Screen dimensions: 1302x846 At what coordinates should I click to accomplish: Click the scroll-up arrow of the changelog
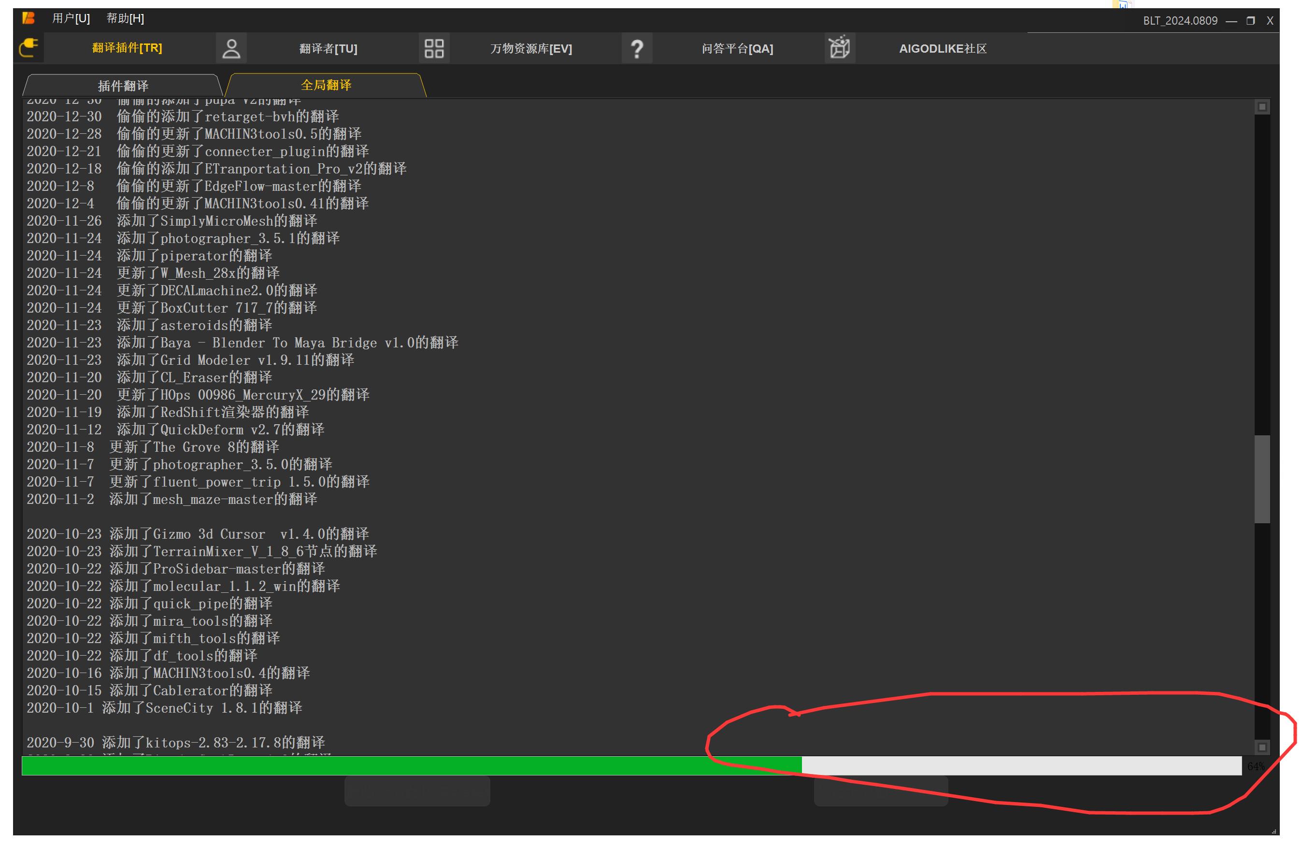tap(1262, 107)
